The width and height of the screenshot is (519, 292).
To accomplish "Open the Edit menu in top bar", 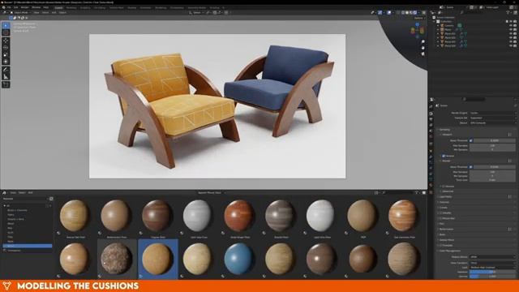I will (x=15, y=7).
